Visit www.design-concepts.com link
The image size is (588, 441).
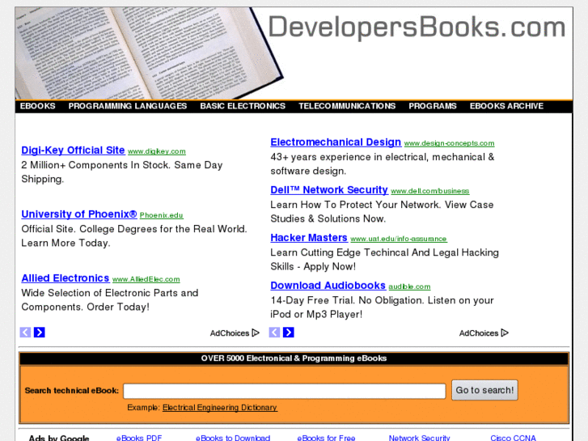coord(449,143)
